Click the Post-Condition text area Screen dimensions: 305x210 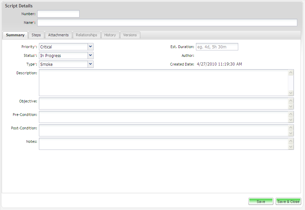tap(163, 130)
